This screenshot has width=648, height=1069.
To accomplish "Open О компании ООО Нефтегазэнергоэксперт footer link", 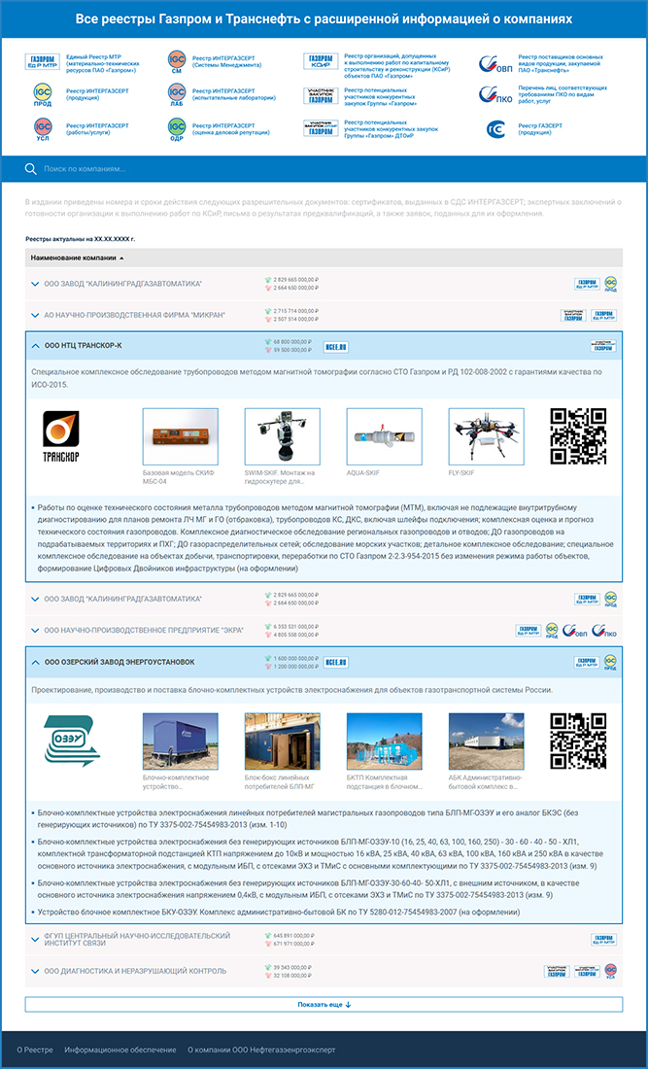I will (x=261, y=1050).
